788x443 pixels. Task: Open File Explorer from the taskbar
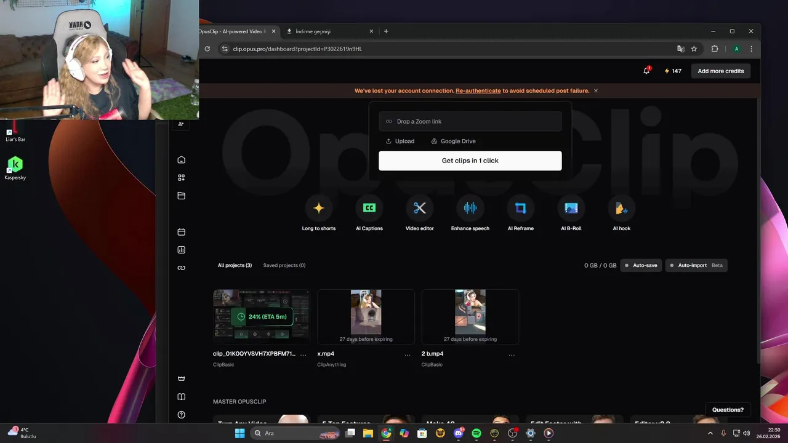coord(368,433)
